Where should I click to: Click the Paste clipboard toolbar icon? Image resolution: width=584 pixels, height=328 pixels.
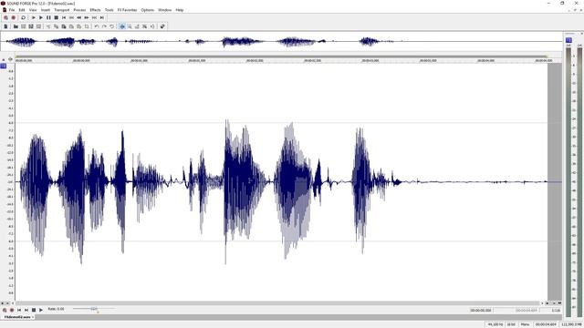pyautogui.click(x=64, y=26)
